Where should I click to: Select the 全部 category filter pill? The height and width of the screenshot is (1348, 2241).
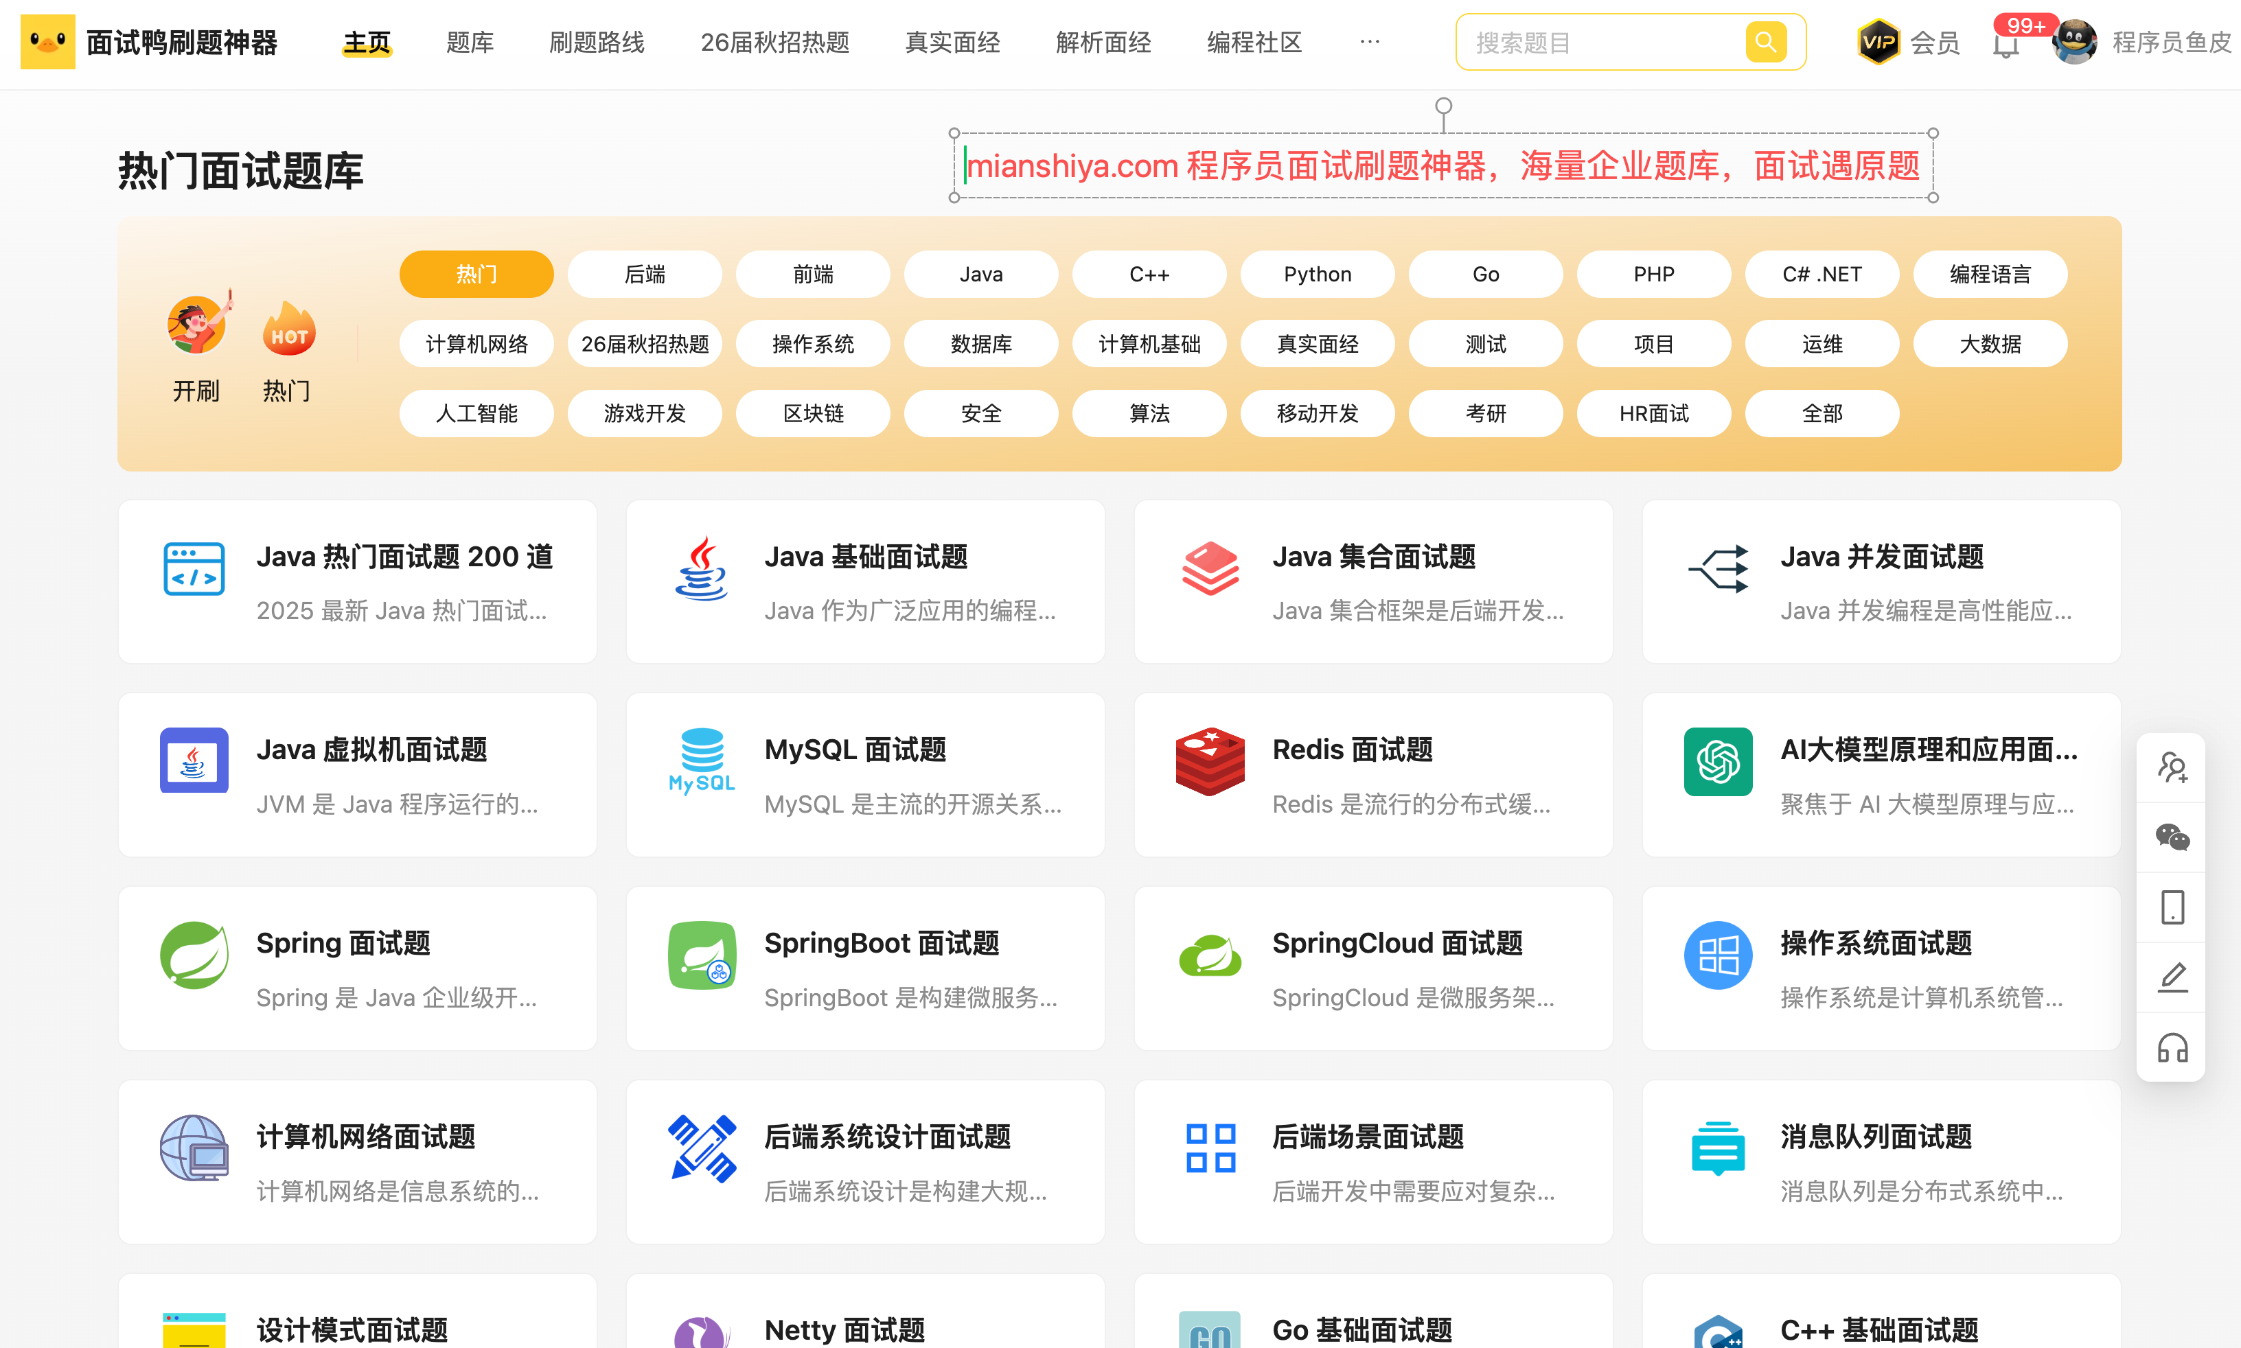pos(1821,413)
